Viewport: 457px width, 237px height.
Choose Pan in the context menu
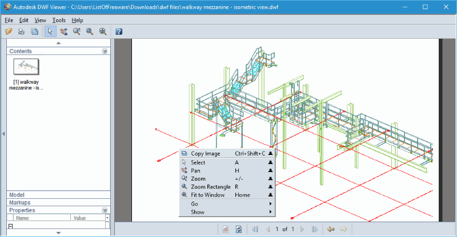tap(227, 170)
